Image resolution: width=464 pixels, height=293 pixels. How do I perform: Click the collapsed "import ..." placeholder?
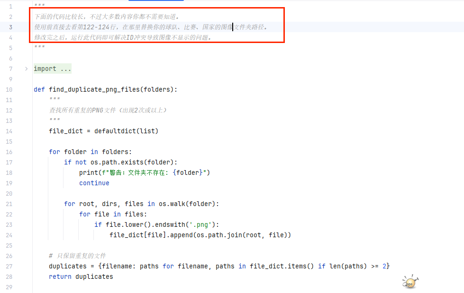point(53,69)
